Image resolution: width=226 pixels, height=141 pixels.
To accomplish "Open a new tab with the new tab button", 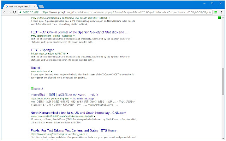I will coord(41,7).
